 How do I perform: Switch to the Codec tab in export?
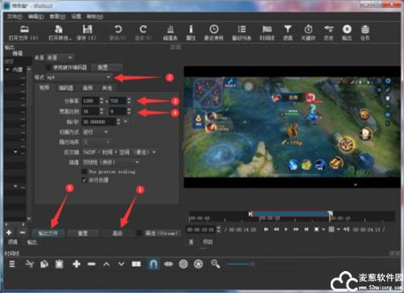[65, 88]
